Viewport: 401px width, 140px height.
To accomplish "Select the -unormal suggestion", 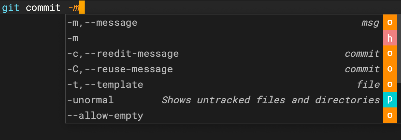I will (x=90, y=100).
